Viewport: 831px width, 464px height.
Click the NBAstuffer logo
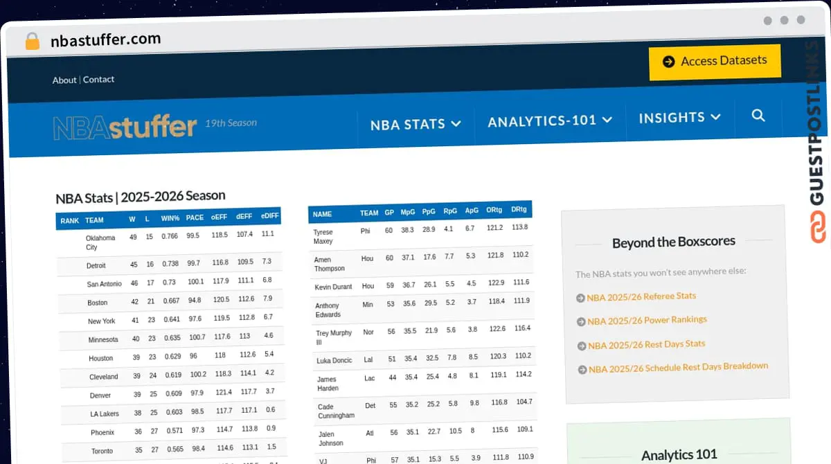pos(125,127)
